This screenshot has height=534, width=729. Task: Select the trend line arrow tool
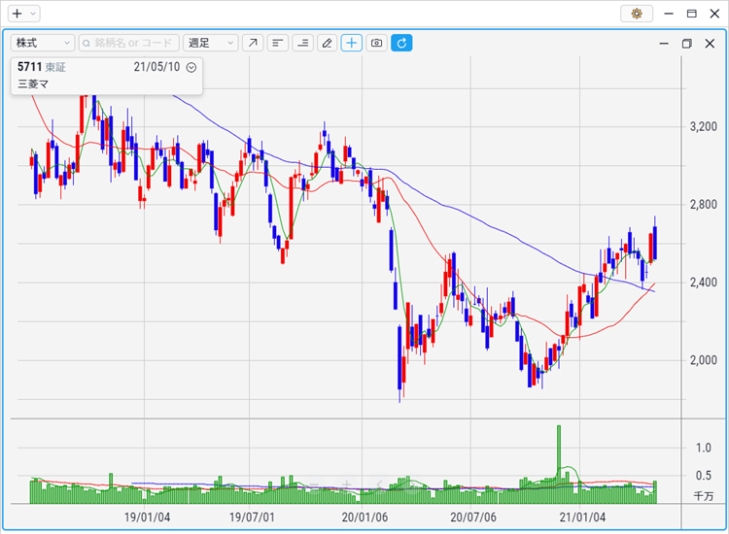(x=253, y=43)
